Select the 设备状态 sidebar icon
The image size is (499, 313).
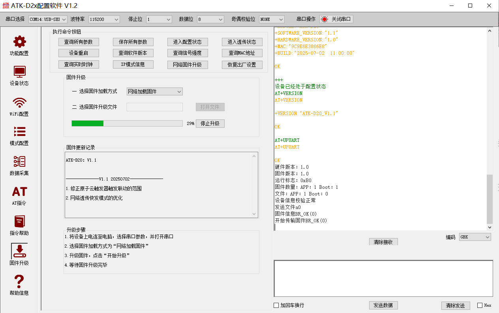point(19,75)
